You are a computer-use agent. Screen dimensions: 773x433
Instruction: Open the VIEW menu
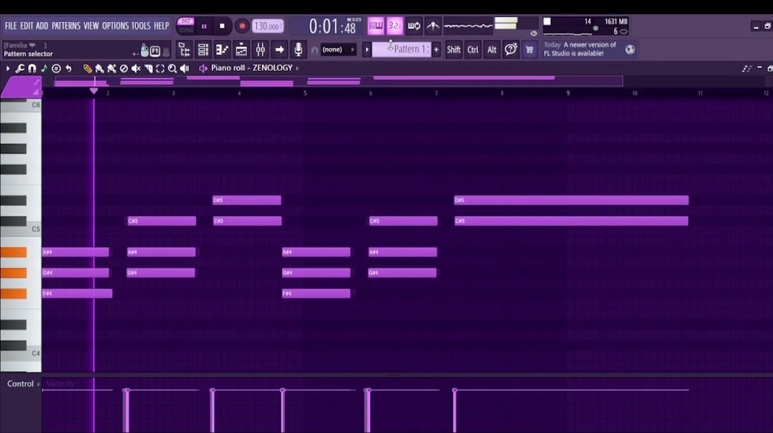91,26
